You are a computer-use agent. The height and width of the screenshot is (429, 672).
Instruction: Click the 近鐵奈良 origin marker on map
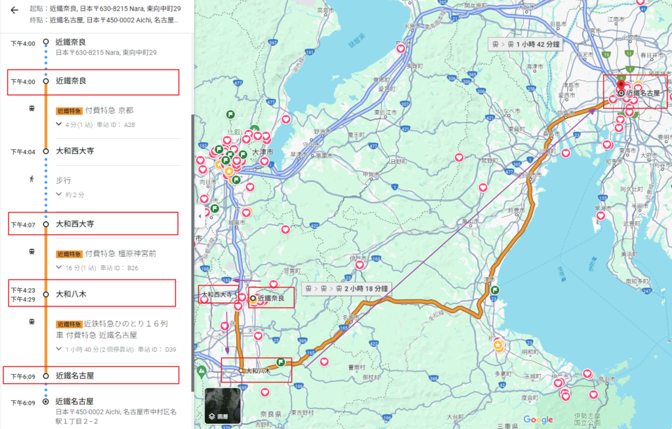coord(253,298)
